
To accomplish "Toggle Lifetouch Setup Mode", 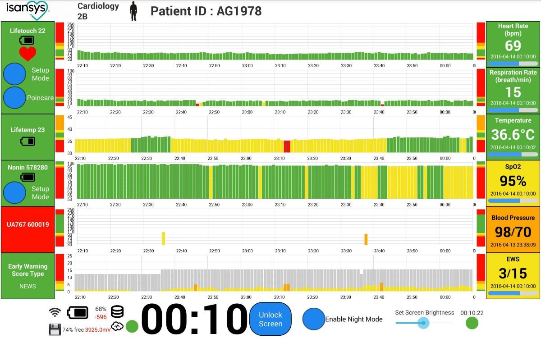I will pyautogui.click(x=14, y=74).
